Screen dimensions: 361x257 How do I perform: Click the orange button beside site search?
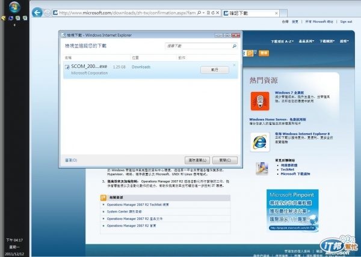264,53
